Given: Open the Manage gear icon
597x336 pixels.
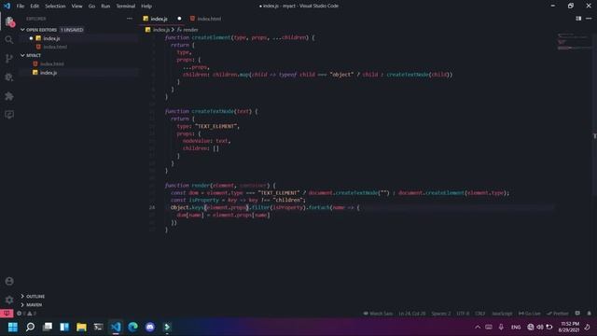Looking at the screenshot, I should [x=9, y=300].
